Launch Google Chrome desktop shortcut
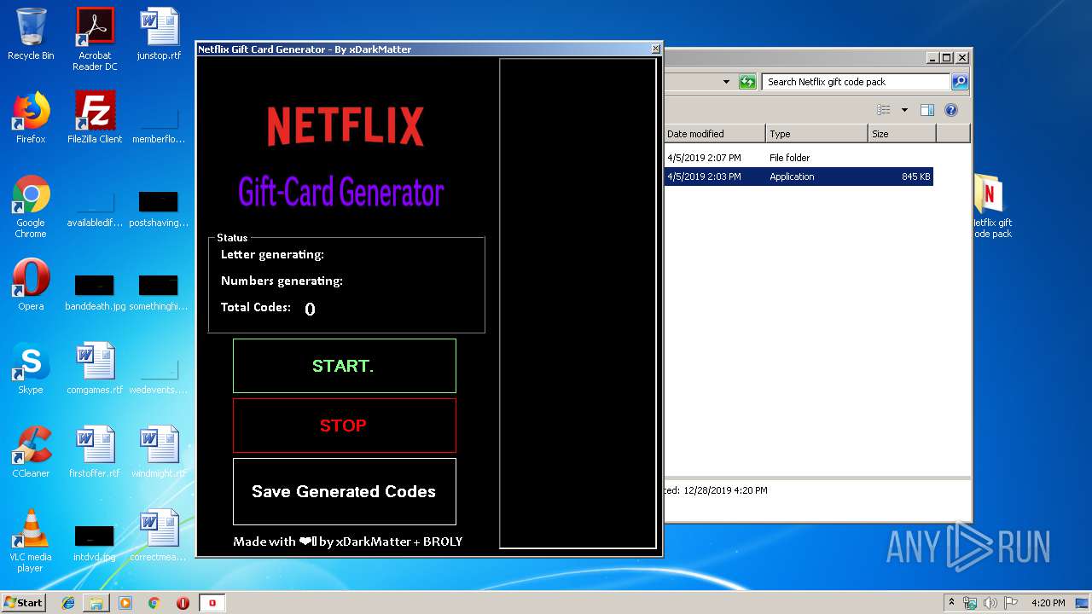This screenshot has height=614, width=1092. [x=31, y=207]
